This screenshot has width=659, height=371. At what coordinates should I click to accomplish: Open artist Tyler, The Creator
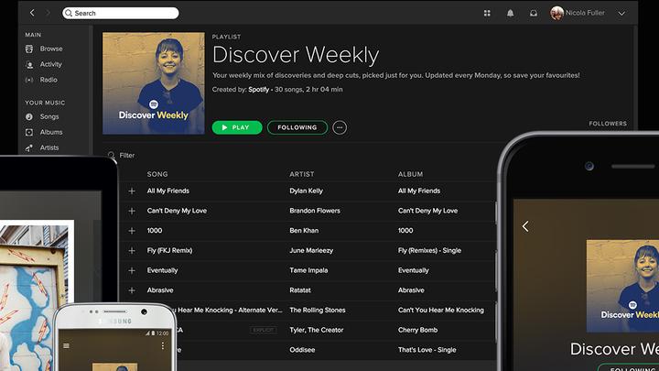(x=317, y=330)
